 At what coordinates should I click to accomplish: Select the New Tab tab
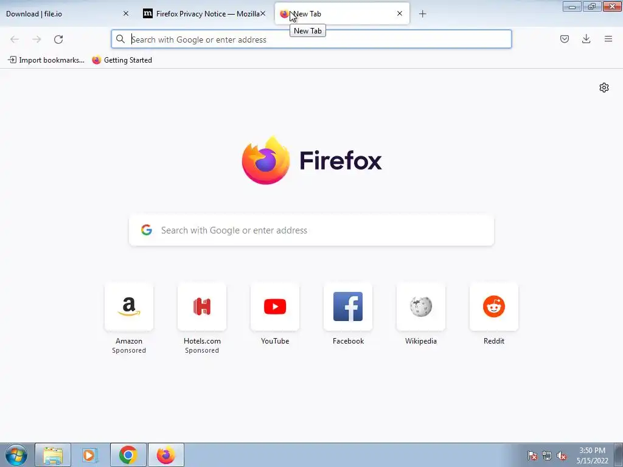pos(342,13)
